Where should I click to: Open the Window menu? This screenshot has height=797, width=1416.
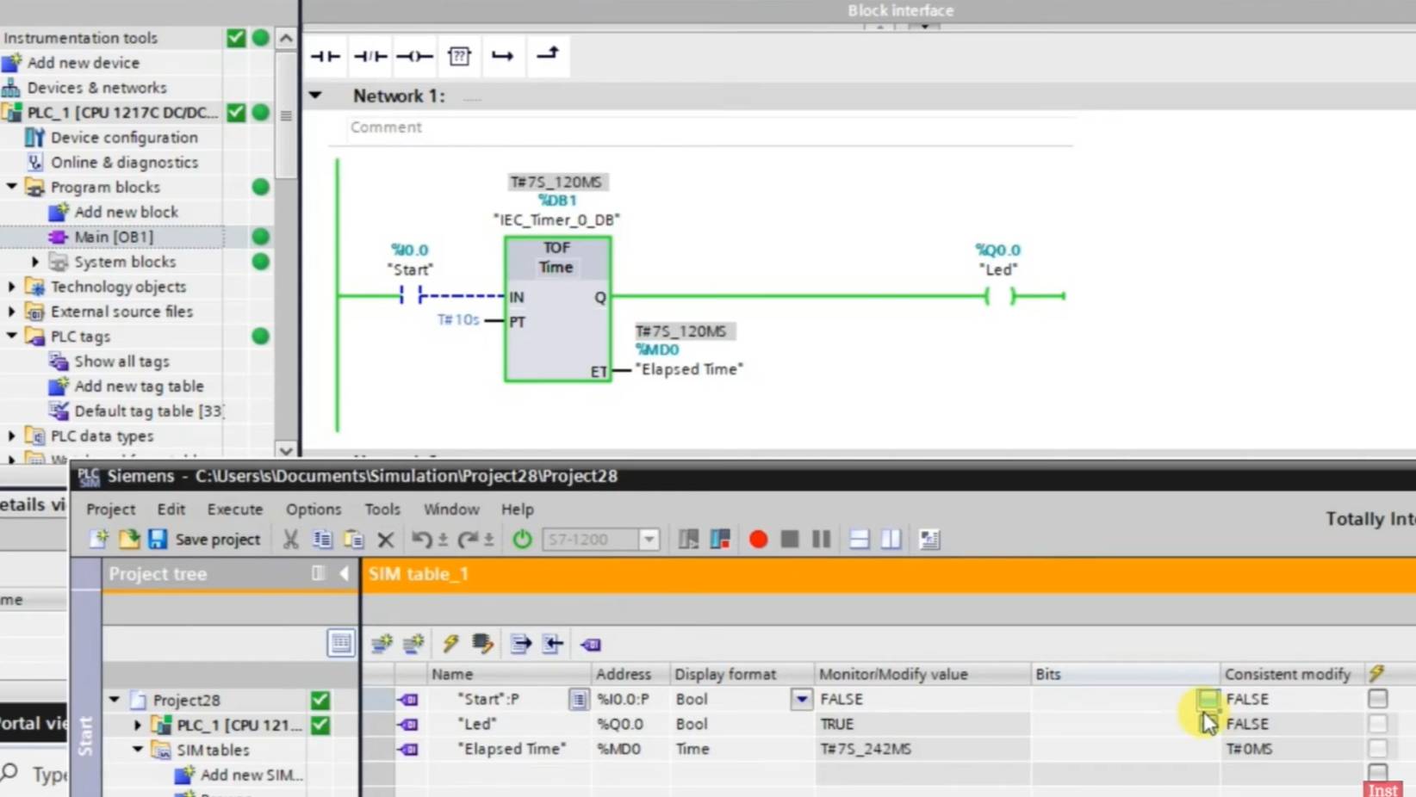(x=451, y=510)
